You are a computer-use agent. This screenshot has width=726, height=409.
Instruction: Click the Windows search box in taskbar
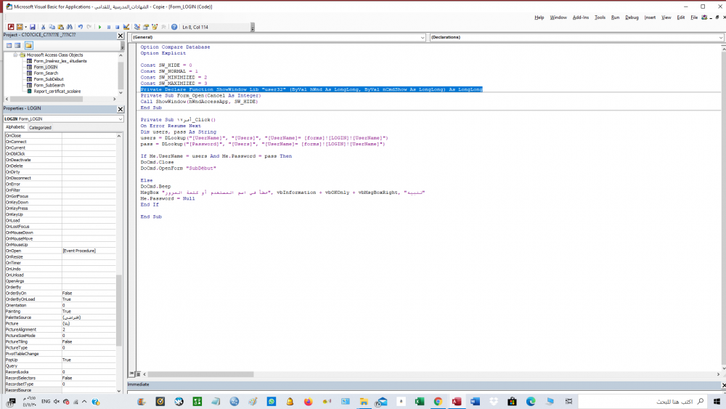(x=643, y=402)
